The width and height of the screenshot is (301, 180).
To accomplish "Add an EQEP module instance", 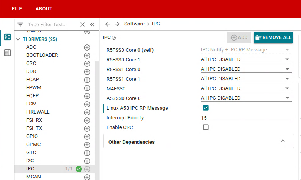I will point(87,96).
